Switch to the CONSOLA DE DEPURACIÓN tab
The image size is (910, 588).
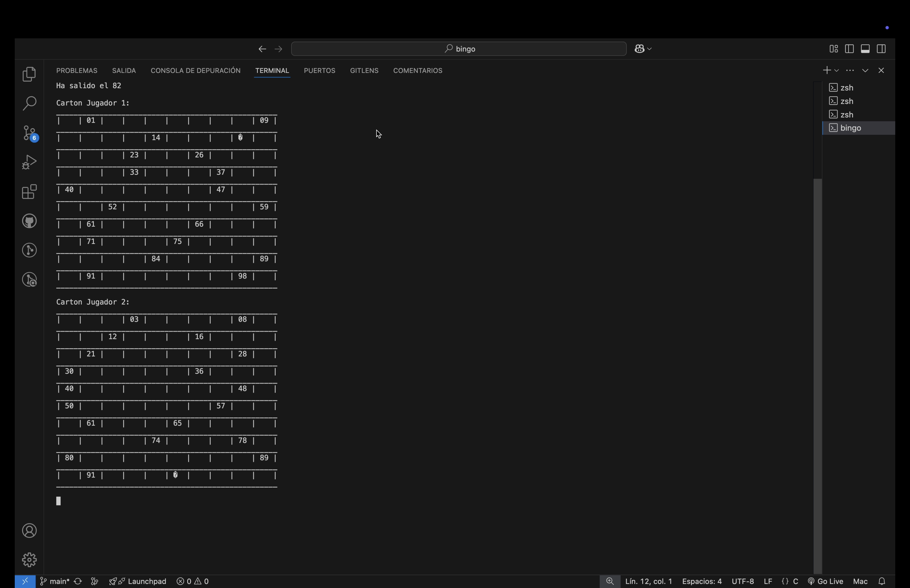click(196, 71)
